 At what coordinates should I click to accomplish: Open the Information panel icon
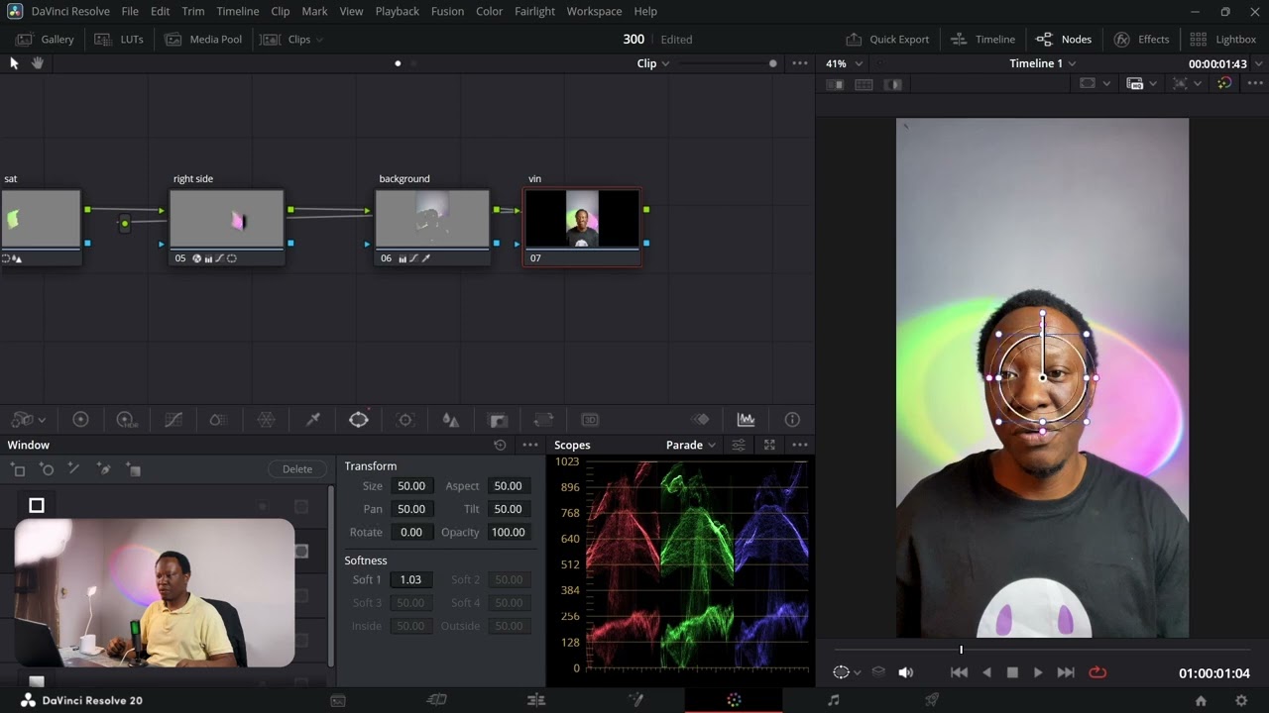coord(792,420)
